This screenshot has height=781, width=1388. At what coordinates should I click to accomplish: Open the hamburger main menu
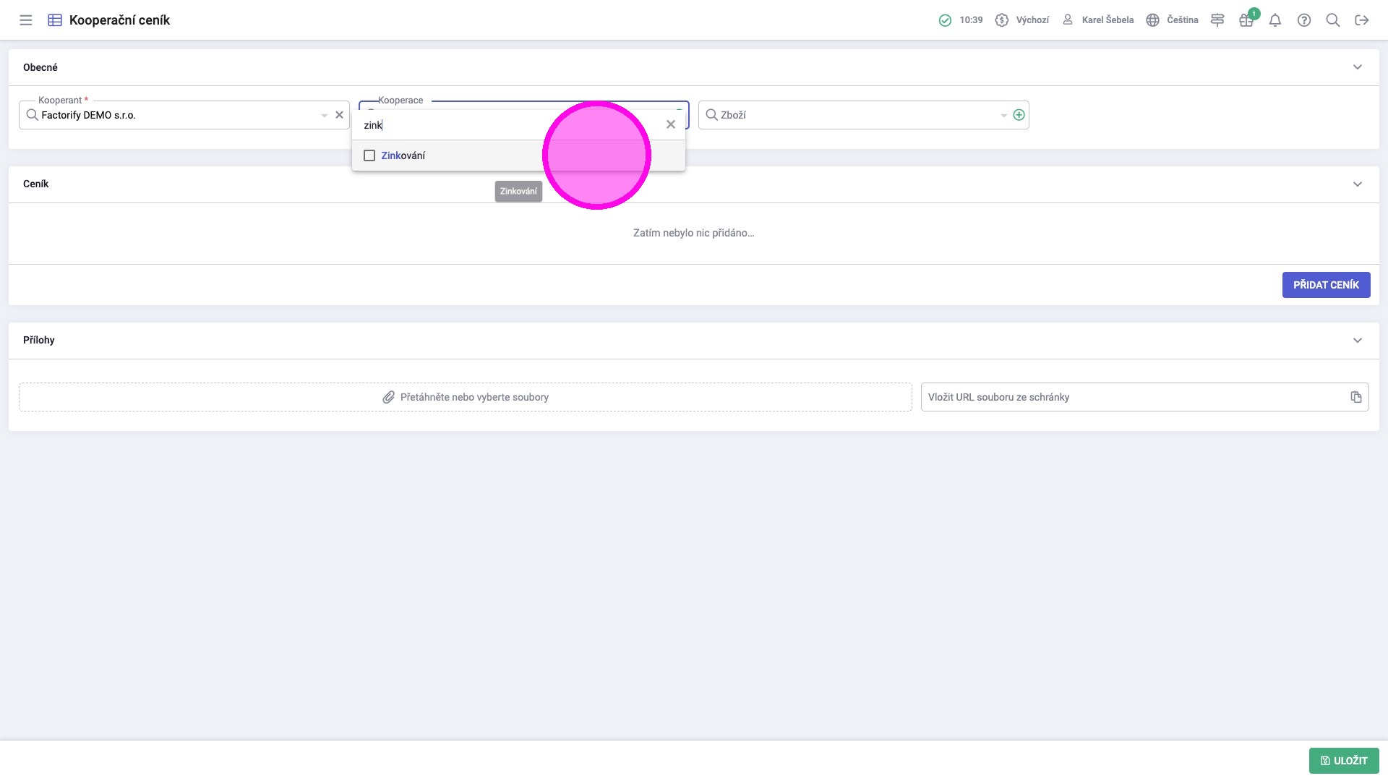pos(26,20)
